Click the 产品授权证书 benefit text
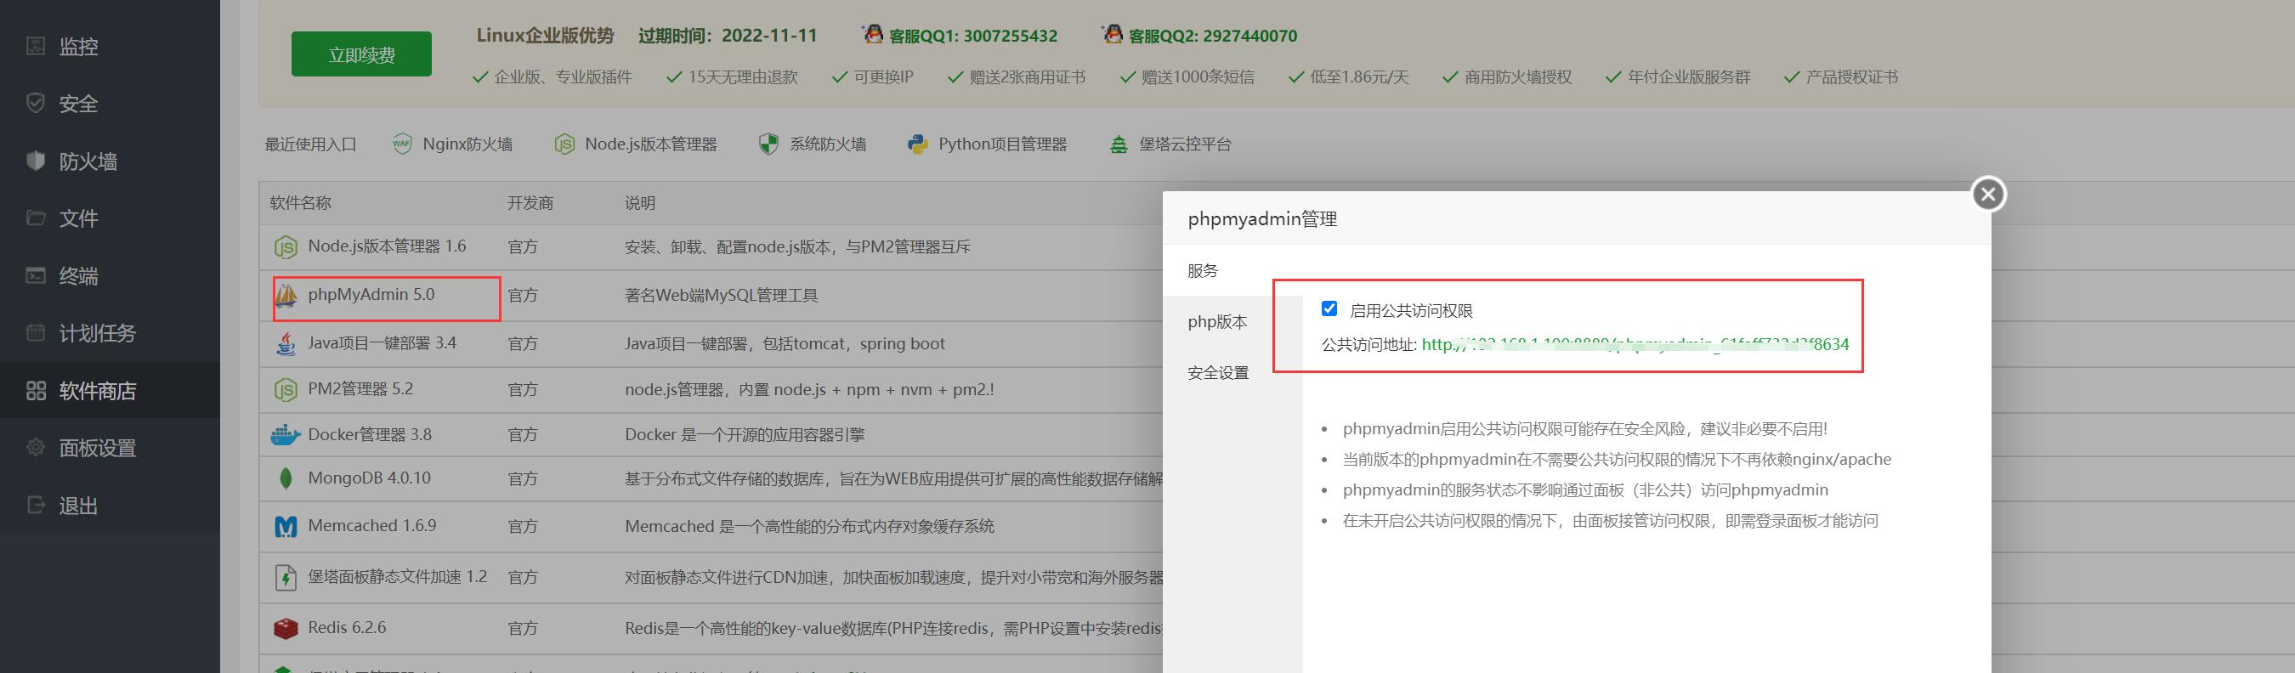2295x673 pixels. pyautogui.click(x=1851, y=77)
